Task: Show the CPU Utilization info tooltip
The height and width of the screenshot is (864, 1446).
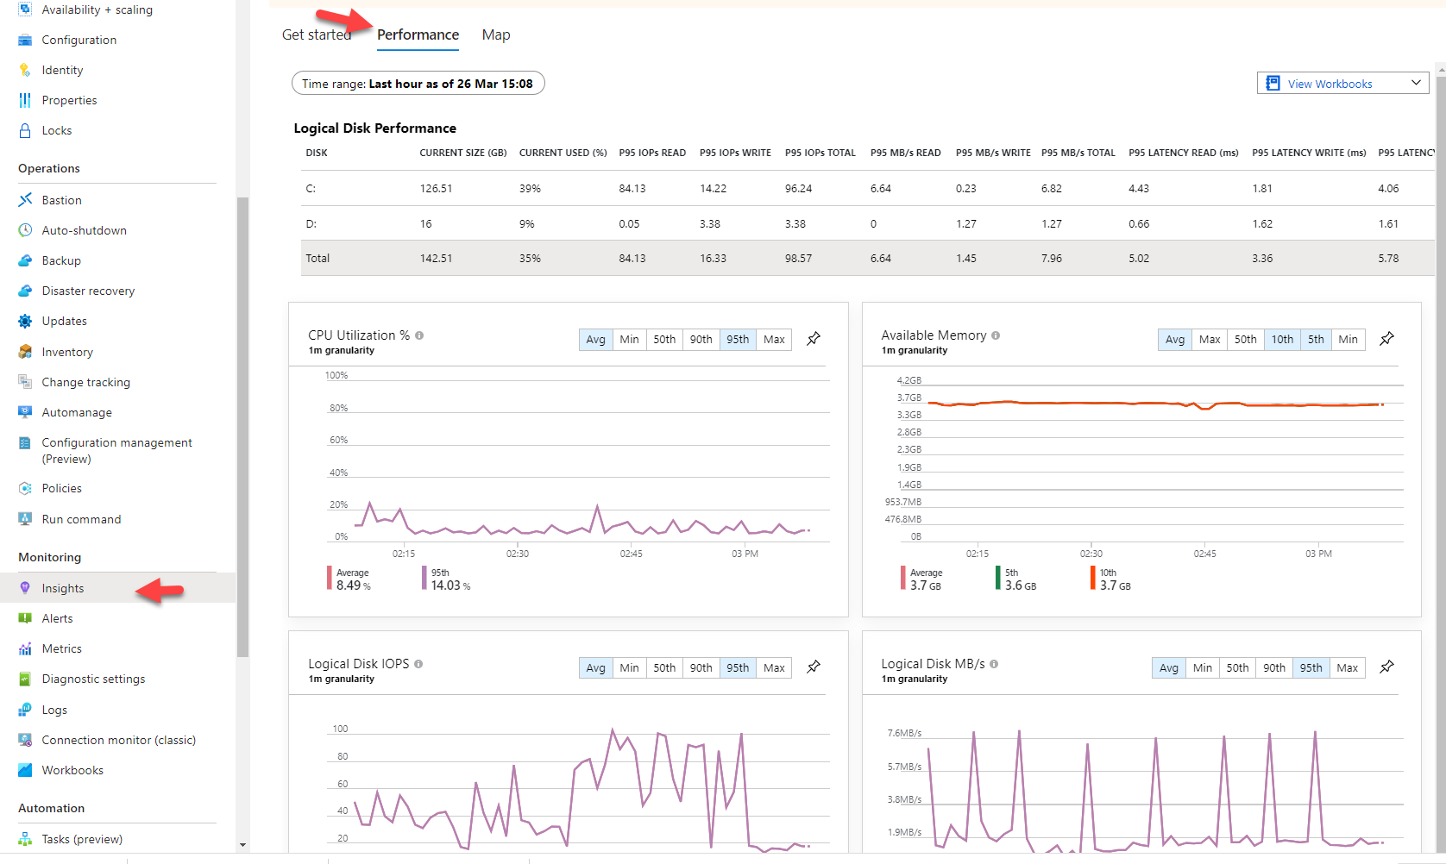Action: pyautogui.click(x=419, y=335)
